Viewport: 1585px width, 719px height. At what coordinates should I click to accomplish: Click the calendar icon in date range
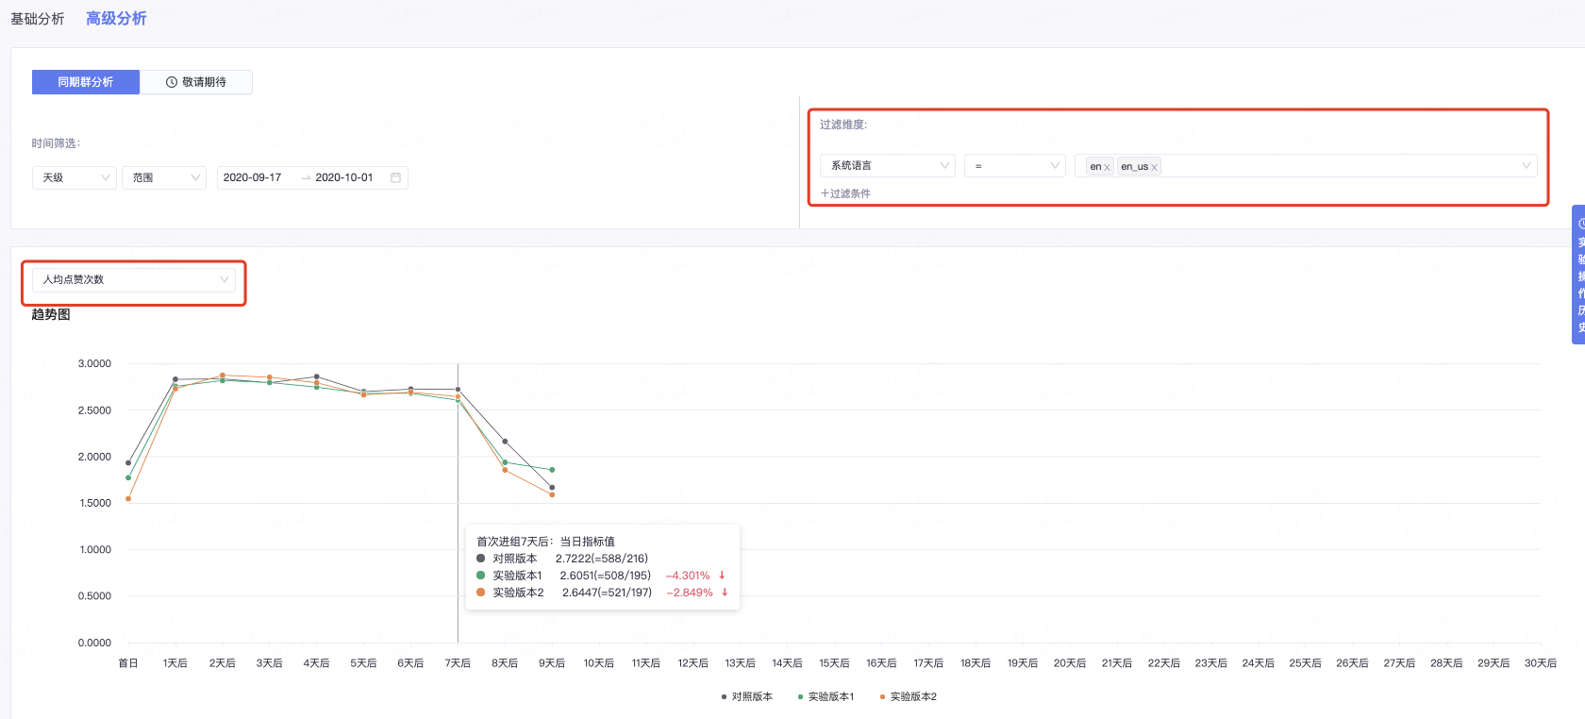395,177
